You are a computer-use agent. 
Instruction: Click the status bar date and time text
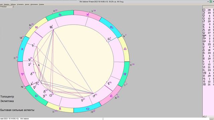pyautogui.click(x=9, y=119)
